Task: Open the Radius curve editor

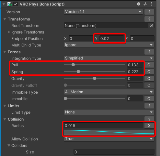Action: coord(109,132)
